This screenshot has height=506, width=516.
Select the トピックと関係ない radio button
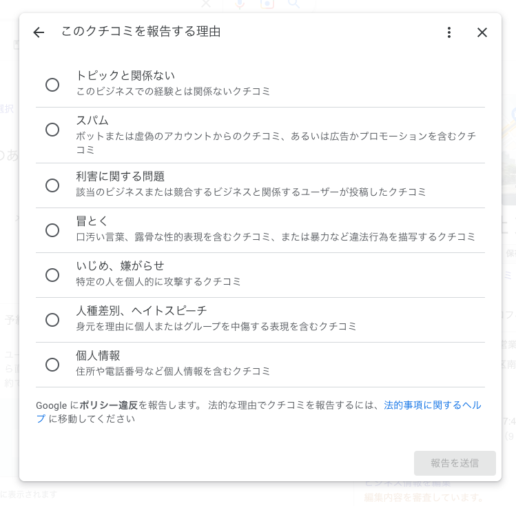tap(52, 85)
